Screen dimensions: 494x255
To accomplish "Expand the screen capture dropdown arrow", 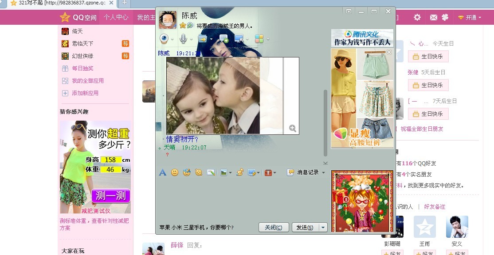I will (259, 173).
